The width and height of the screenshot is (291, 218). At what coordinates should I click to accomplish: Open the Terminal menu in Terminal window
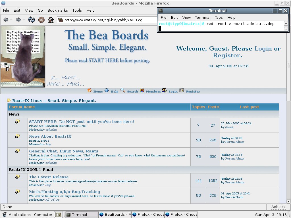pyautogui.click(x=203, y=17)
